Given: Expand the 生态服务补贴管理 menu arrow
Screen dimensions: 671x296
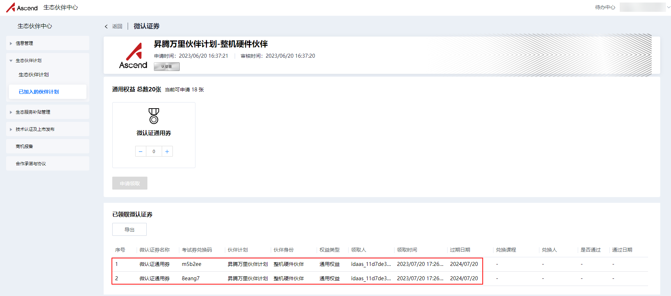Looking at the screenshot, I should 11,112.
